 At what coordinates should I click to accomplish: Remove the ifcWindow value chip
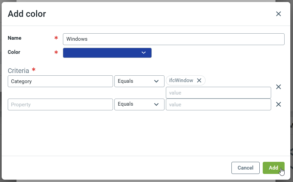click(199, 80)
